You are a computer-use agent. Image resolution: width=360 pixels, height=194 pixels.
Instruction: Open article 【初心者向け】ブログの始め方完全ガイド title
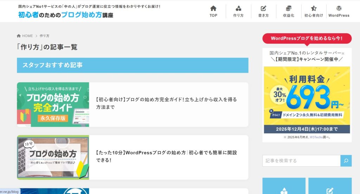pyautogui.click(x=166, y=103)
